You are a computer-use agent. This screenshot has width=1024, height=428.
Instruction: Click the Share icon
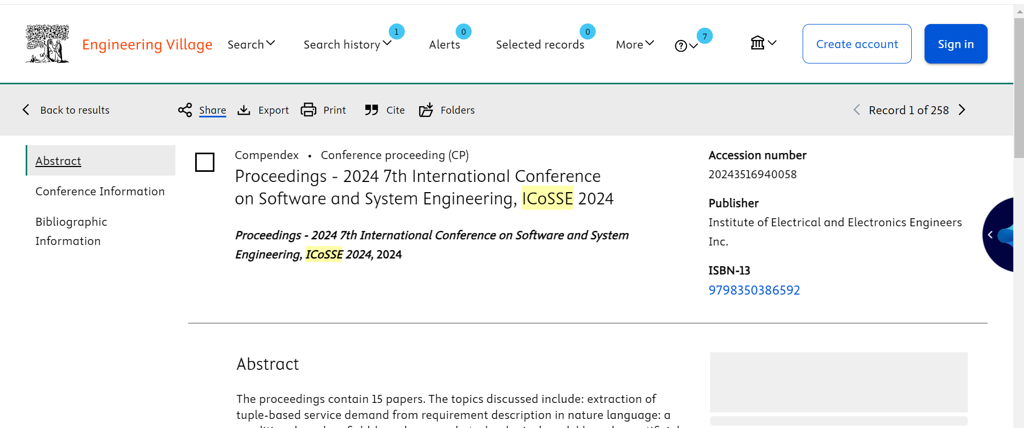click(185, 110)
